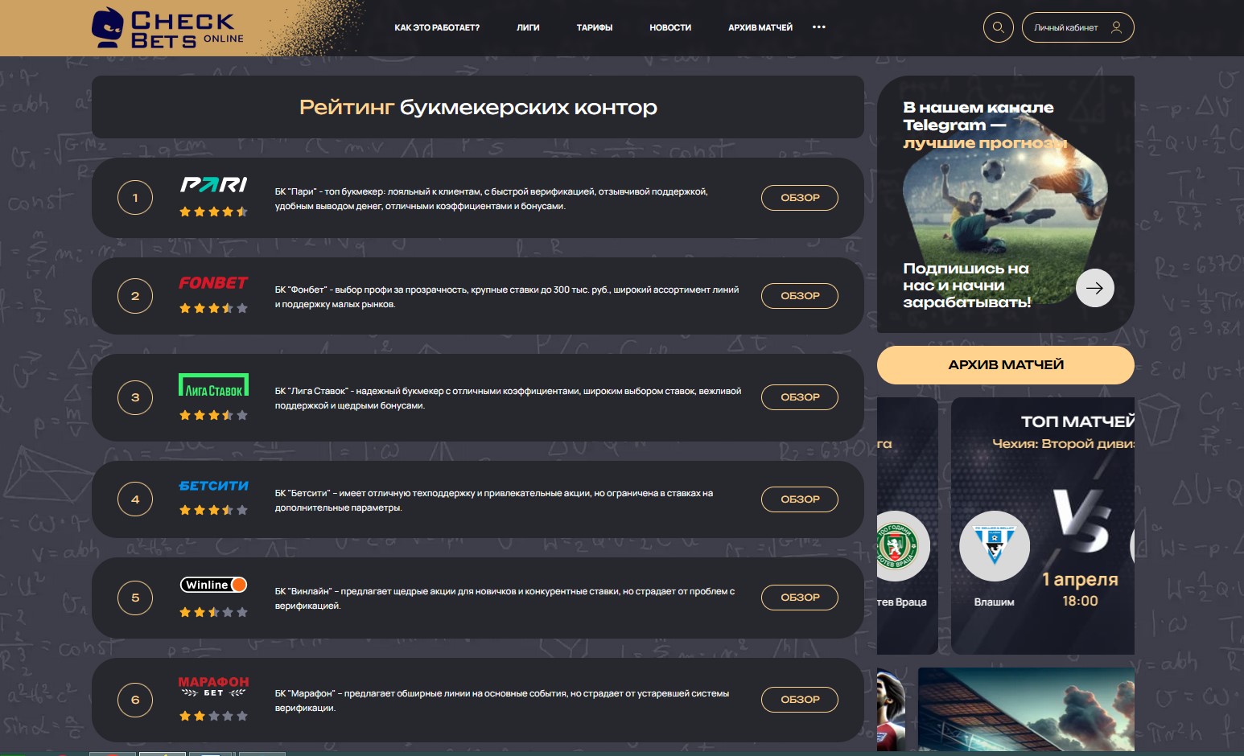
Task: Click the arrow on the Telegram banner
Action: click(1094, 287)
